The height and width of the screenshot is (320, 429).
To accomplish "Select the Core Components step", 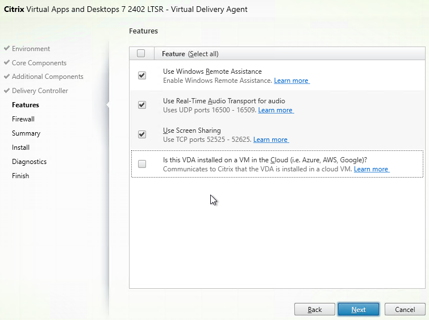I will coord(39,63).
